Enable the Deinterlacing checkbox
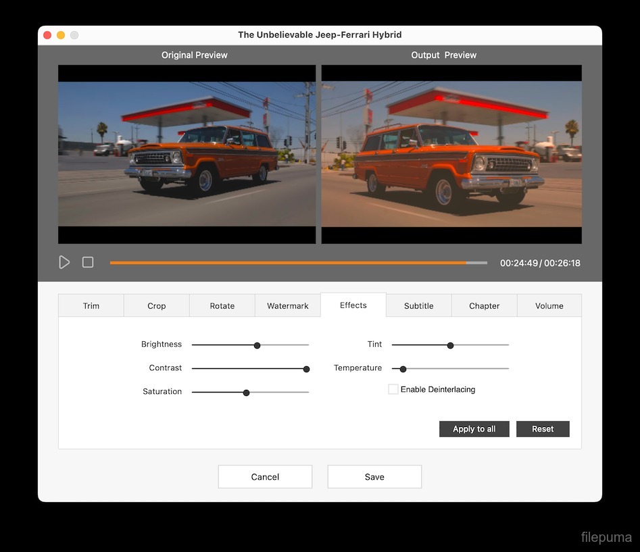 click(x=393, y=389)
